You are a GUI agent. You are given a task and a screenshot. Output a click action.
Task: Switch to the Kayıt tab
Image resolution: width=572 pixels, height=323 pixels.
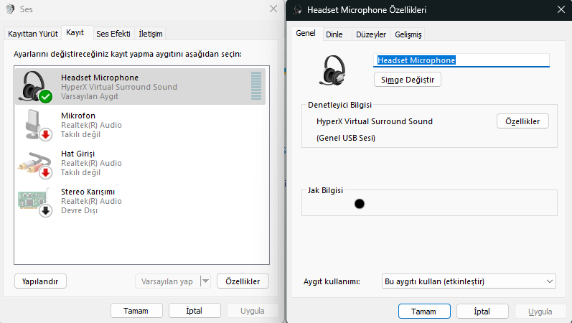75,32
